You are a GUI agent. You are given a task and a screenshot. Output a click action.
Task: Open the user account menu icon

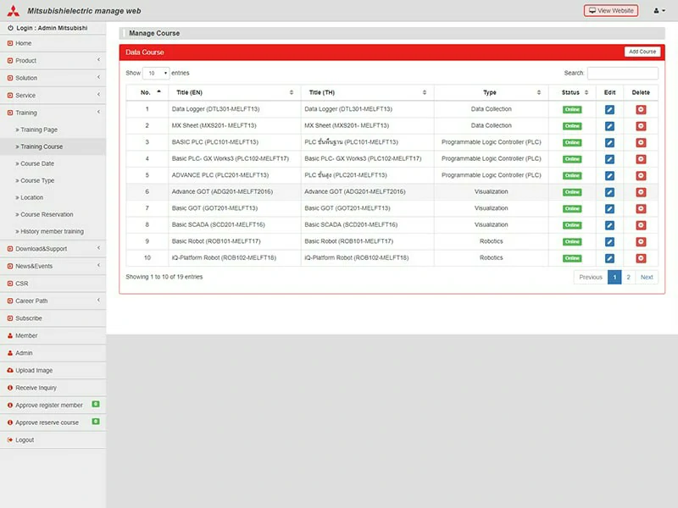tap(659, 11)
